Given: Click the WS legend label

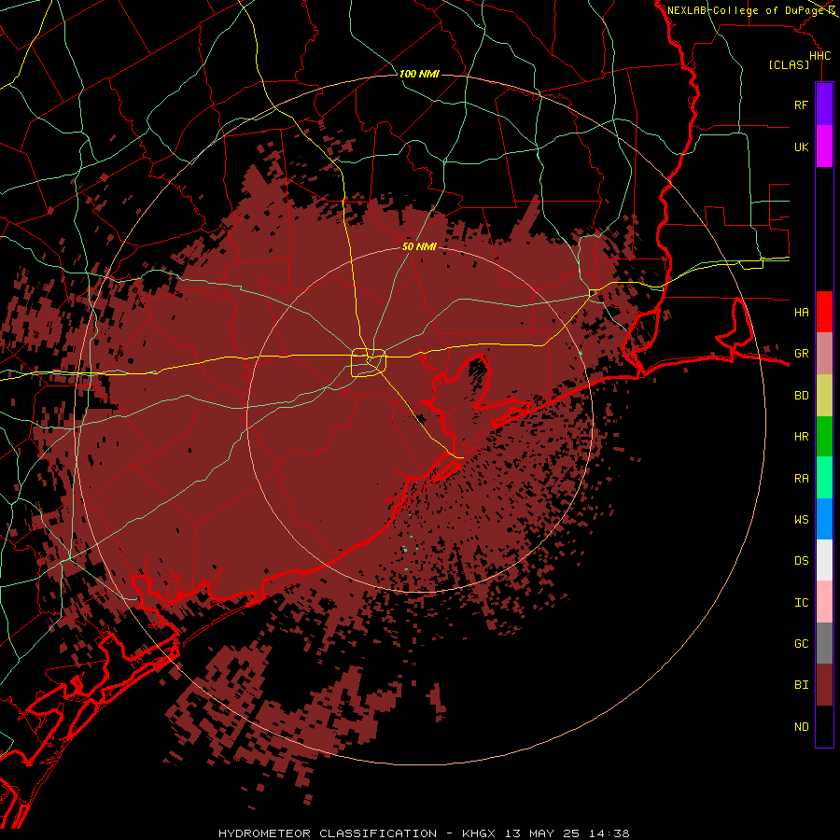Looking at the screenshot, I should (x=801, y=519).
